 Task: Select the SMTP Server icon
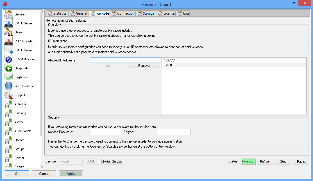click(9, 23)
